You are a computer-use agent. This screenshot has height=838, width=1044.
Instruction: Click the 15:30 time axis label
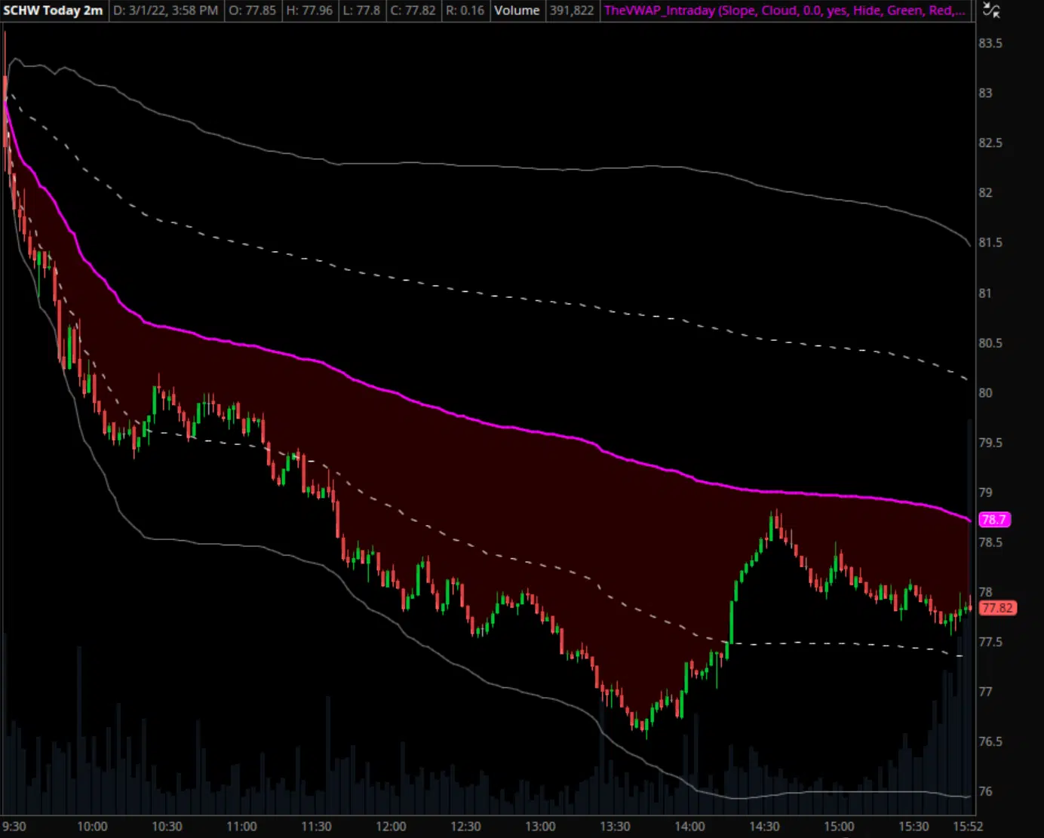tap(913, 826)
